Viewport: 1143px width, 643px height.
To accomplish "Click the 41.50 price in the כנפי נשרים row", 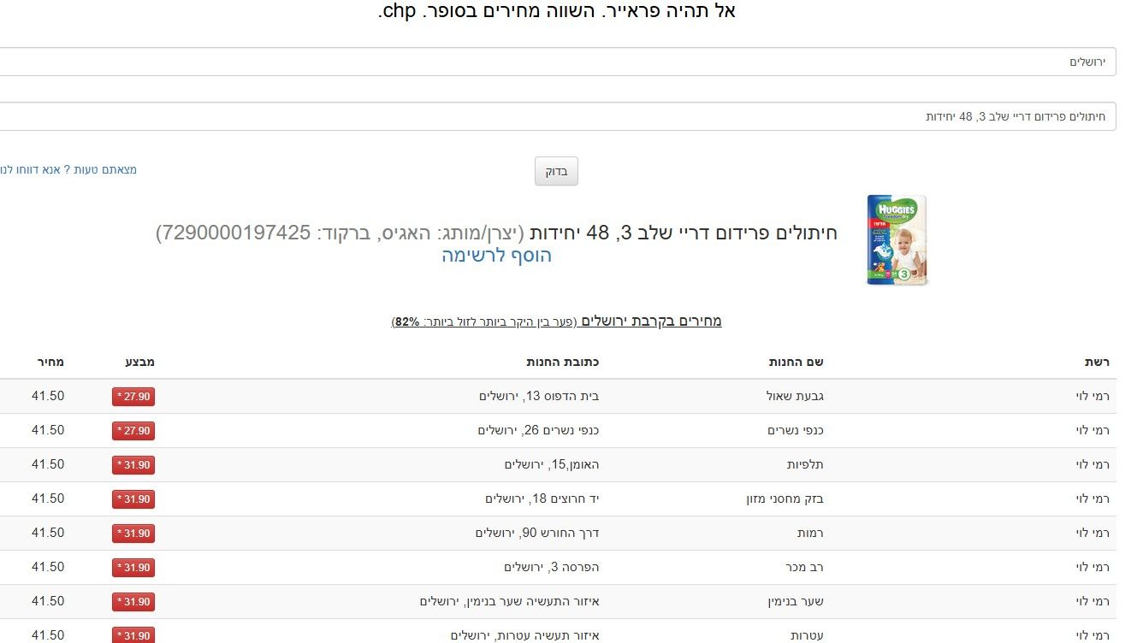I will point(48,430).
